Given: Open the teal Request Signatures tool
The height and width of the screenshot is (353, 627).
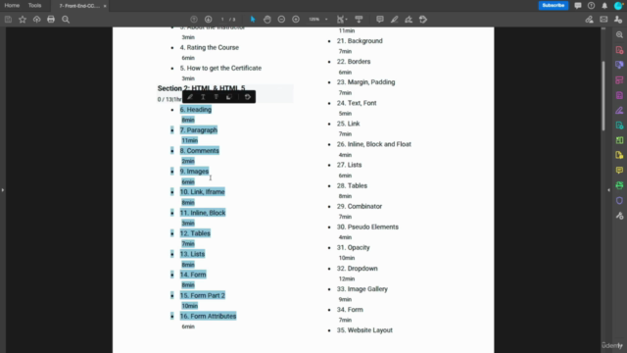Looking at the screenshot, I should (x=619, y=126).
